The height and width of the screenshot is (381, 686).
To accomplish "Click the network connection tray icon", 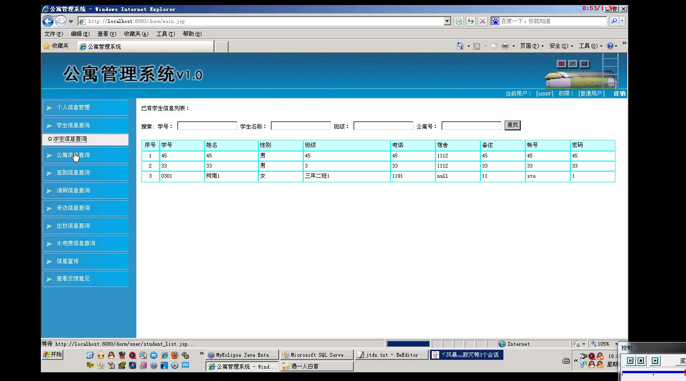I will click(x=583, y=365).
